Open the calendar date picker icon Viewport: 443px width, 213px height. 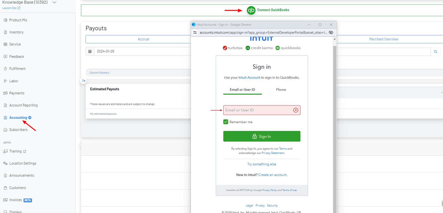(90, 51)
